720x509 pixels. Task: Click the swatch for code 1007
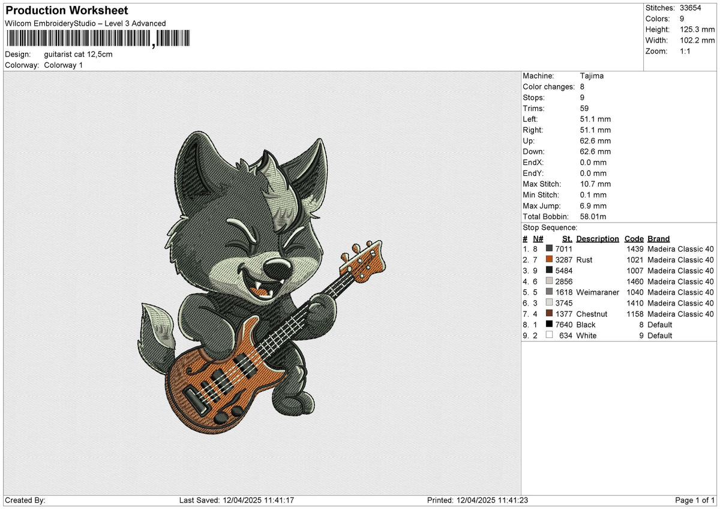(549, 271)
